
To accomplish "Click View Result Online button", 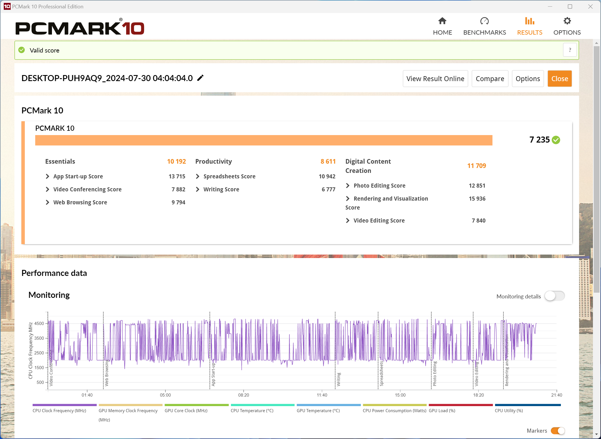I will [435, 79].
